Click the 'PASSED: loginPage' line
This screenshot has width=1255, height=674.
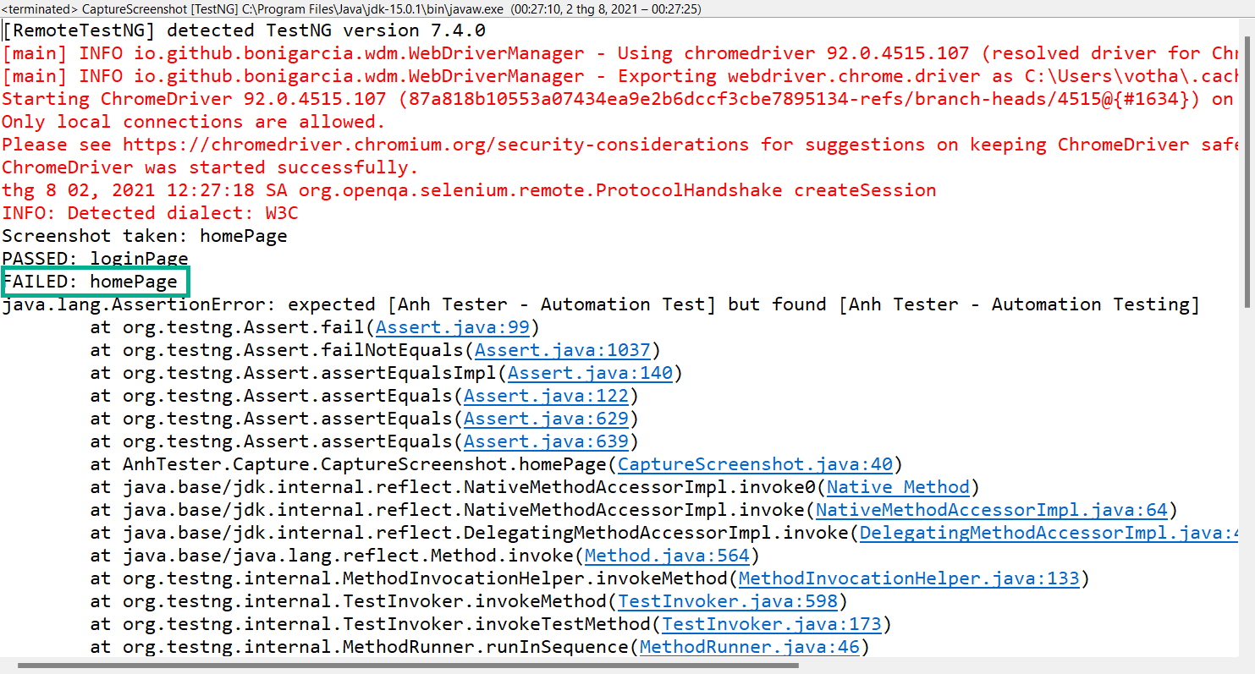[95, 259]
